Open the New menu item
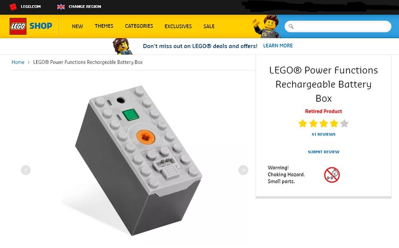This screenshot has width=399, height=248. pos(77,27)
